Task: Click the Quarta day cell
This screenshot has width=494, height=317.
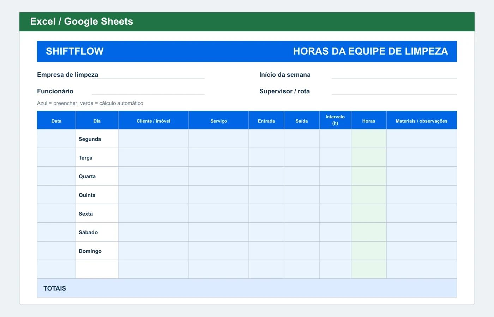Action: point(97,176)
